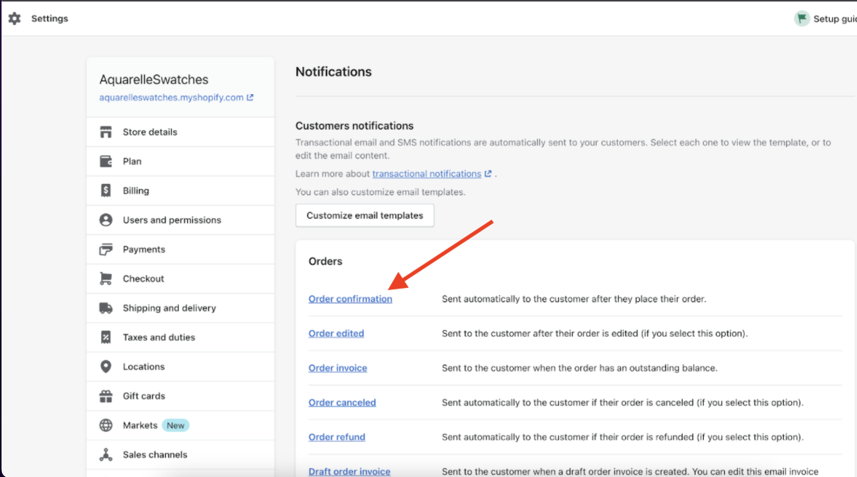
Task: Open the Sales channels menu item
Action: point(155,455)
